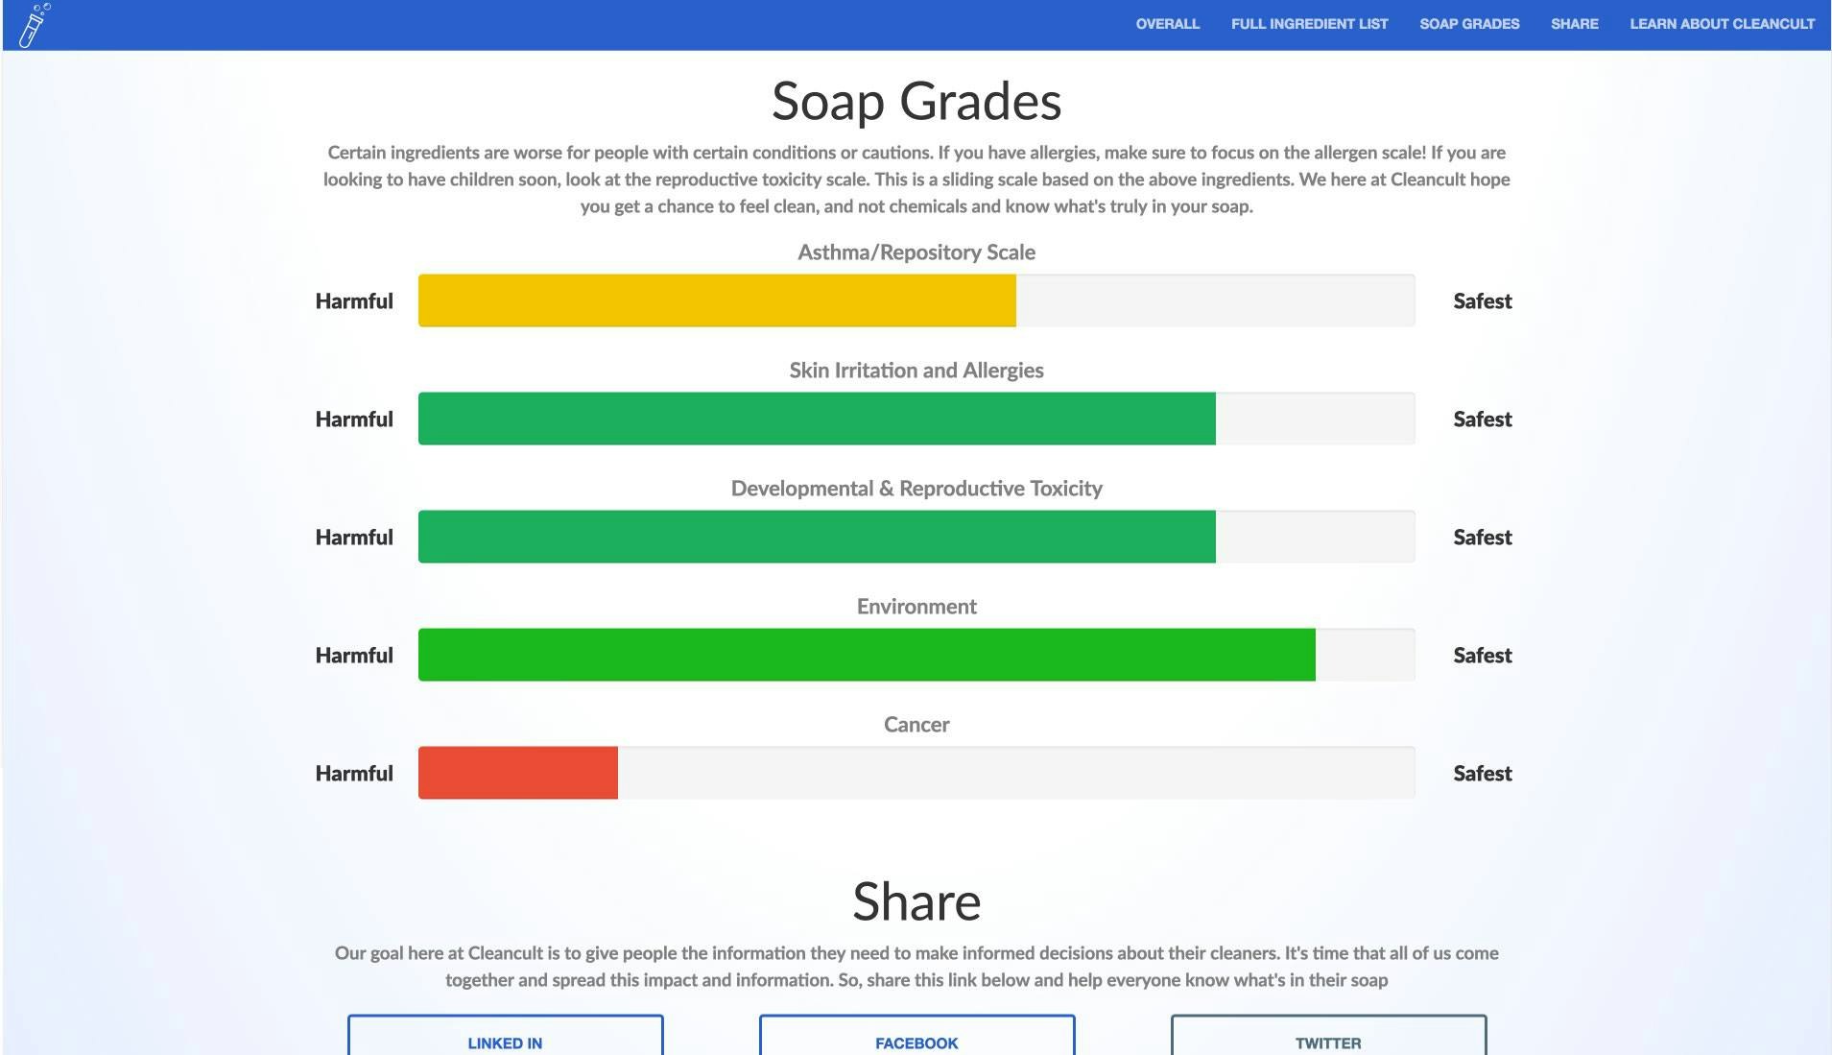Open LEARN ABOUT CLEANCULT

click(1722, 24)
